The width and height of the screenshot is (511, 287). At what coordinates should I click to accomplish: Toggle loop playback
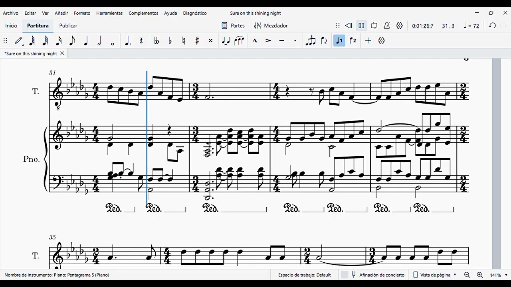pyautogui.click(x=374, y=26)
